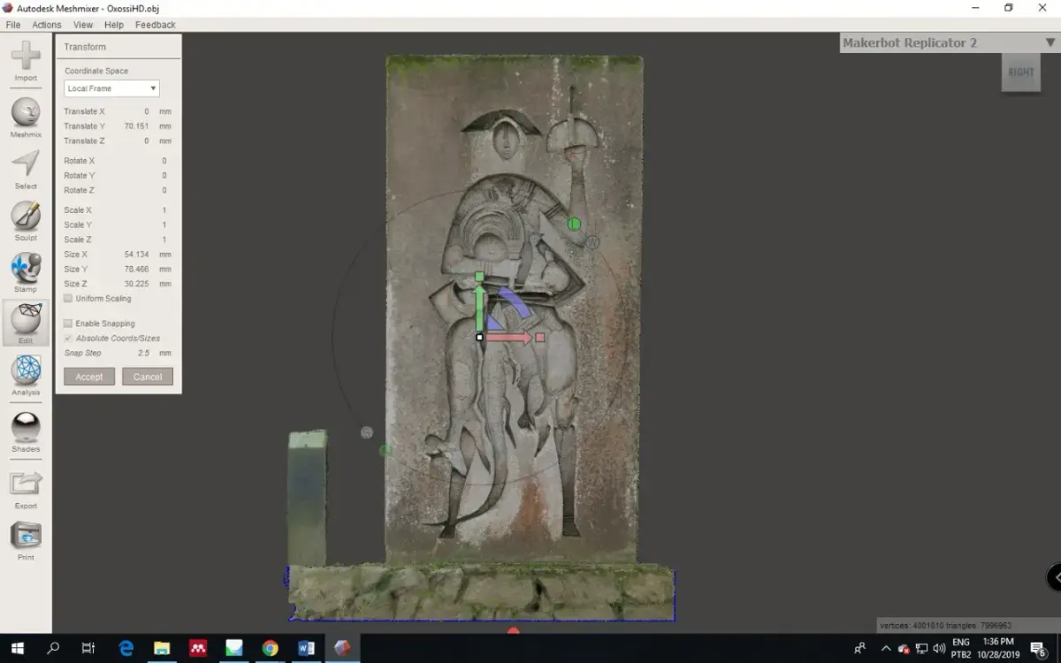Toggle the Enable Snapping checkbox

click(x=68, y=324)
